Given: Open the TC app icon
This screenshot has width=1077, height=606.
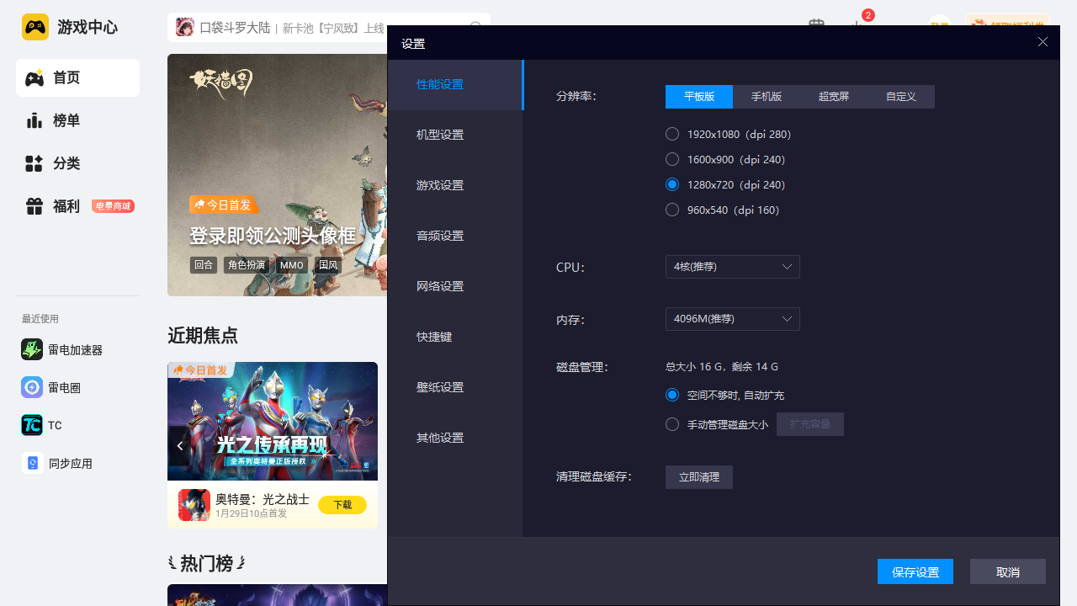Looking at the screenshot, I should pos(32,425).
